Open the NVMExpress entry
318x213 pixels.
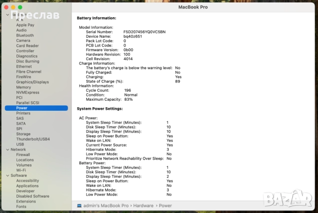click(28, 92)
